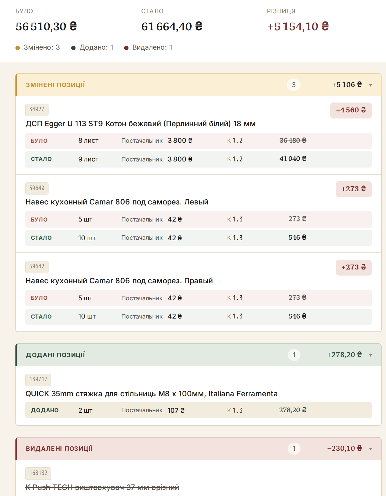
Task: Click the Видалено: 1 legend entry
Action: point(148,47)
